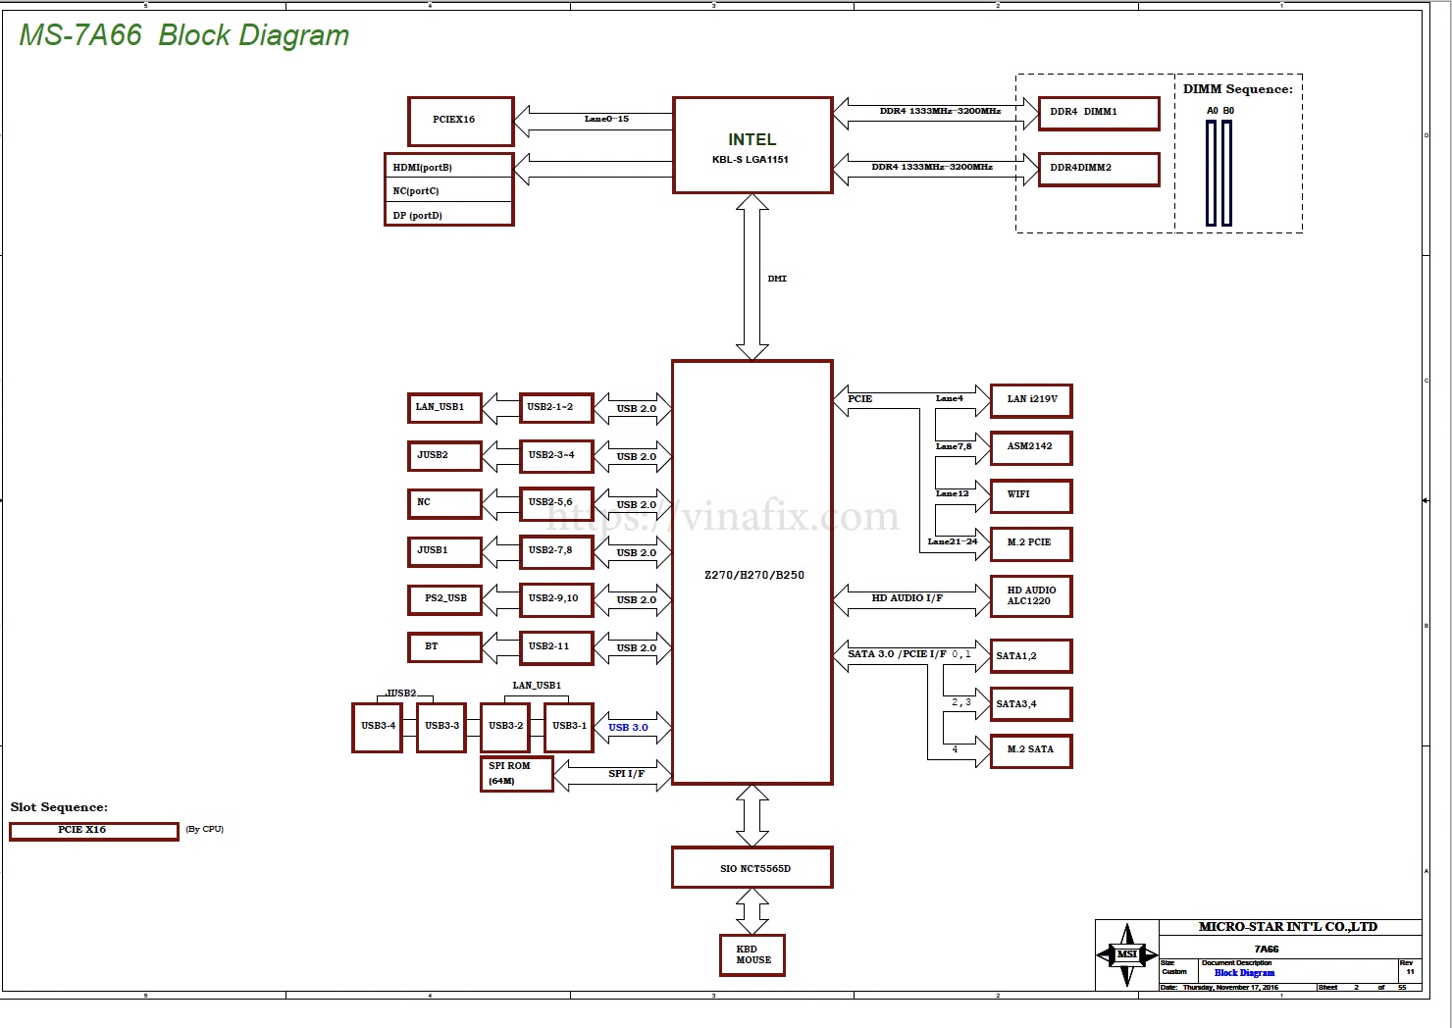Click the HD AUDIO I/F arrow label
Screen dimensions: 1452x1028
[x=907, y=598]
